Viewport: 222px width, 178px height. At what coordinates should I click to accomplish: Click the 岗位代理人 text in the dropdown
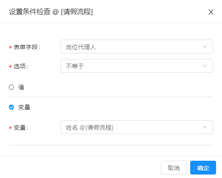(81, 47)
